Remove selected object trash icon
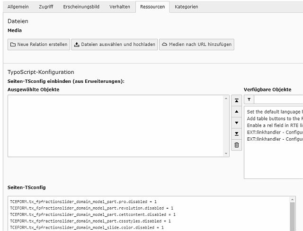The height and width of the screenshot is (231, 303). [x=237, y=145]
